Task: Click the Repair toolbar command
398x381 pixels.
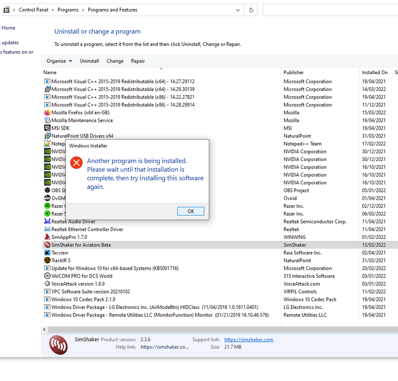Action: tap(138, 61)
